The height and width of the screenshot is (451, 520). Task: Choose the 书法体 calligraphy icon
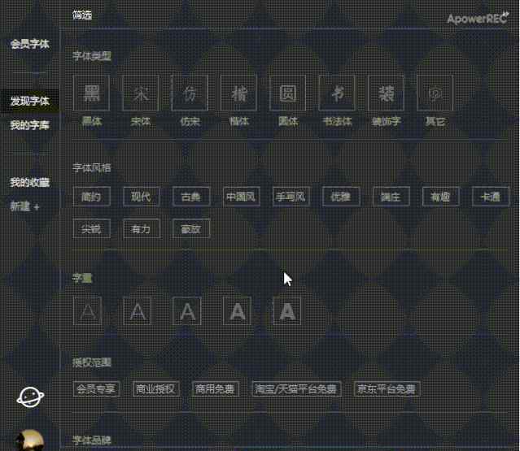pos(337,93)
